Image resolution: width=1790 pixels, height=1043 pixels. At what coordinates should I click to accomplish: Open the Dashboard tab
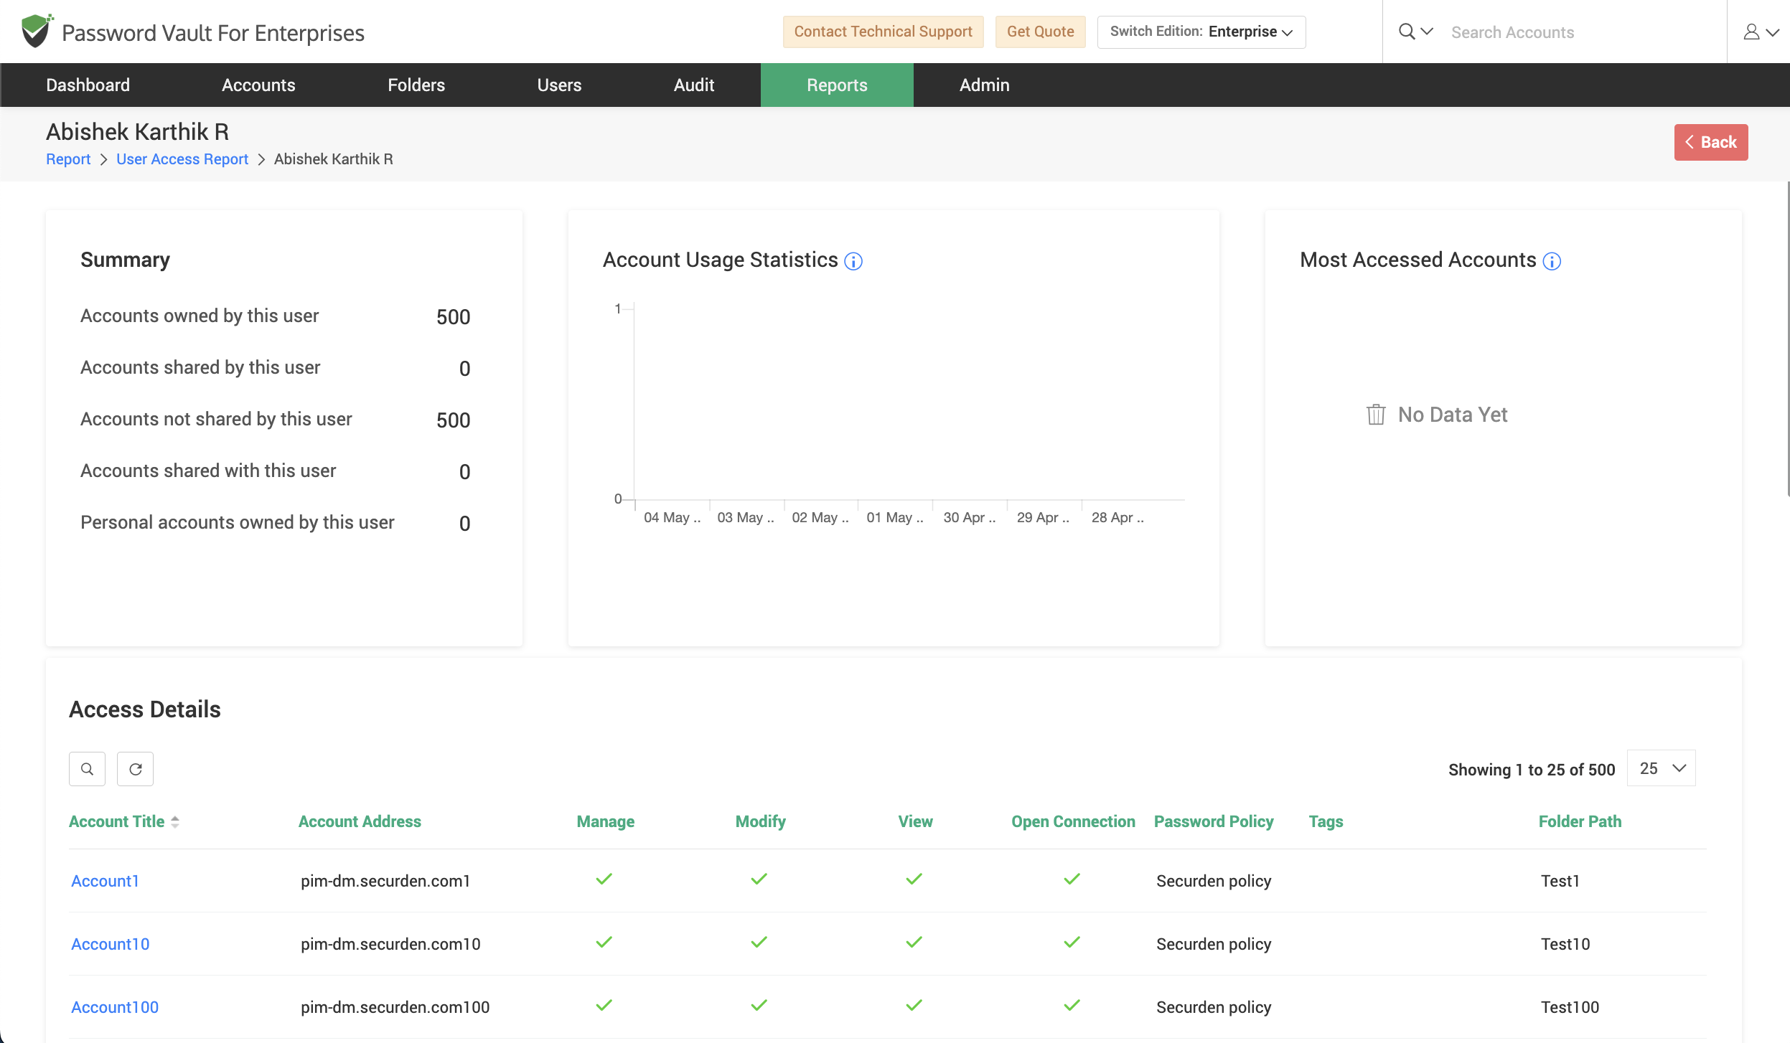click(88, 85)
